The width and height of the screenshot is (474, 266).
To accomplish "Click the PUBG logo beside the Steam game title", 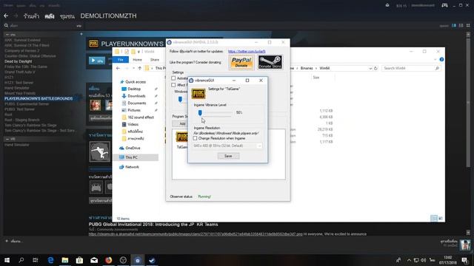I will pyautogui.click(x=93, y=44).
